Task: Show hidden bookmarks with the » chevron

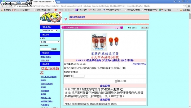Action: pyautogui.click(x=177, y=10)
